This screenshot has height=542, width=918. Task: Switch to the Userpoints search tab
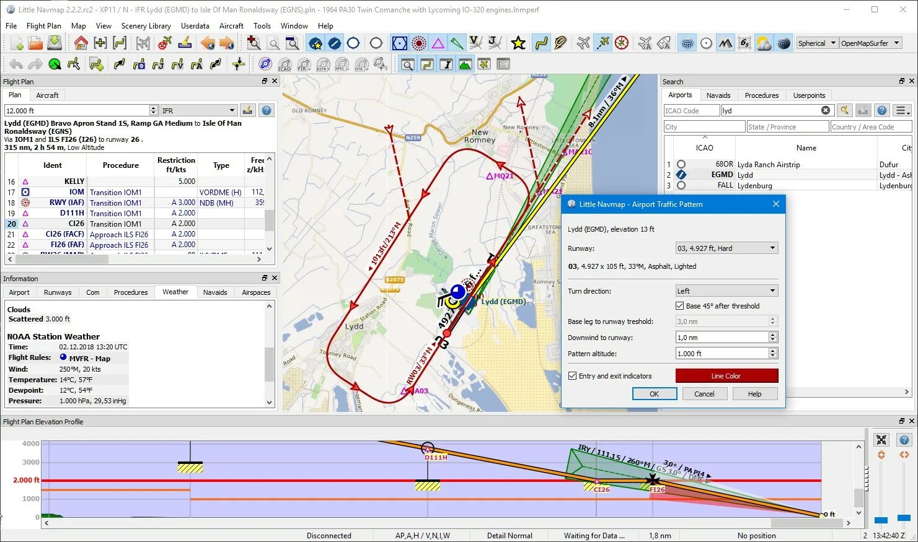pyautogui.click(x=809, y=95)
